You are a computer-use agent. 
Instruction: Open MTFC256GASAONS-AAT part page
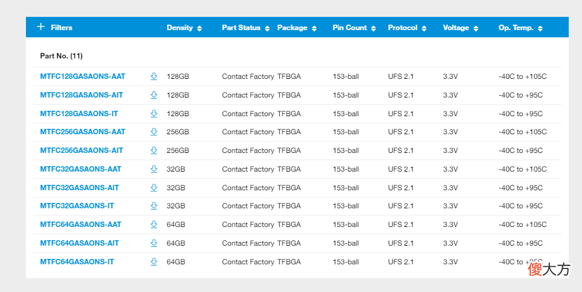pos(83,131)
